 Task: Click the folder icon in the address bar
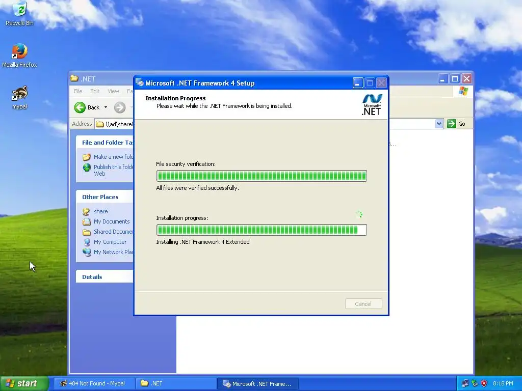coord(100,124)
